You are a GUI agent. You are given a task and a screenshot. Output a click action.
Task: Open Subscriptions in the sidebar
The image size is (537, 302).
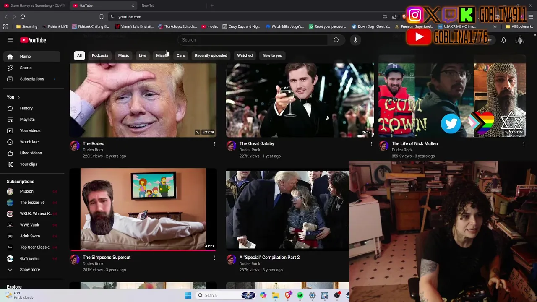32,79
